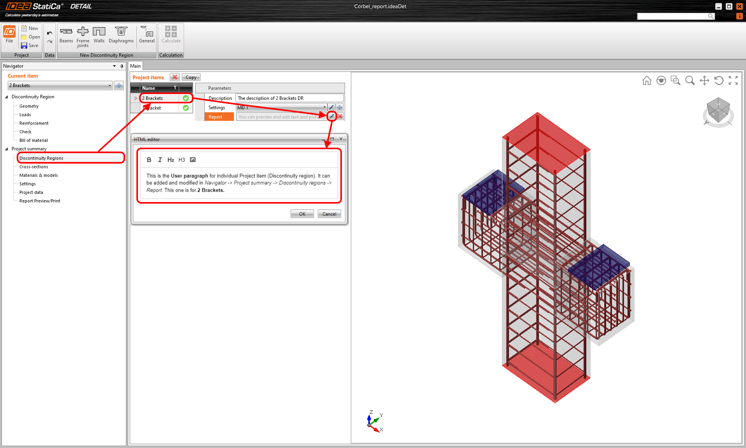Click italic formatting button
746x448 pixels.
click(160, 160)
